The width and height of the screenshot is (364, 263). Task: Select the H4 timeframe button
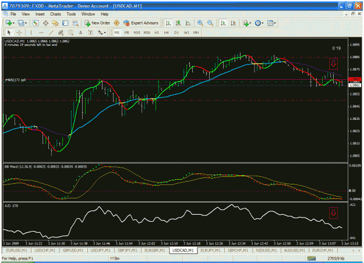pos(166,33)
